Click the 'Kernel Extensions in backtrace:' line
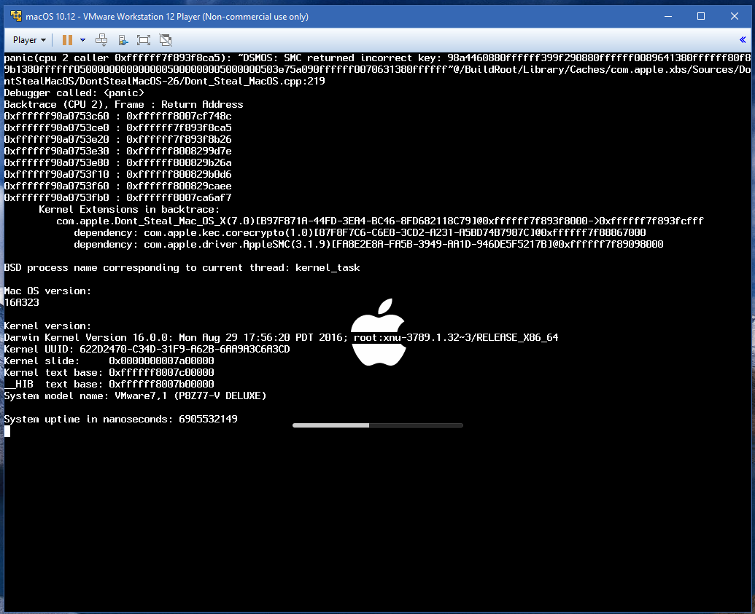This screenshot has width=755, height=614. pos(129,209)
